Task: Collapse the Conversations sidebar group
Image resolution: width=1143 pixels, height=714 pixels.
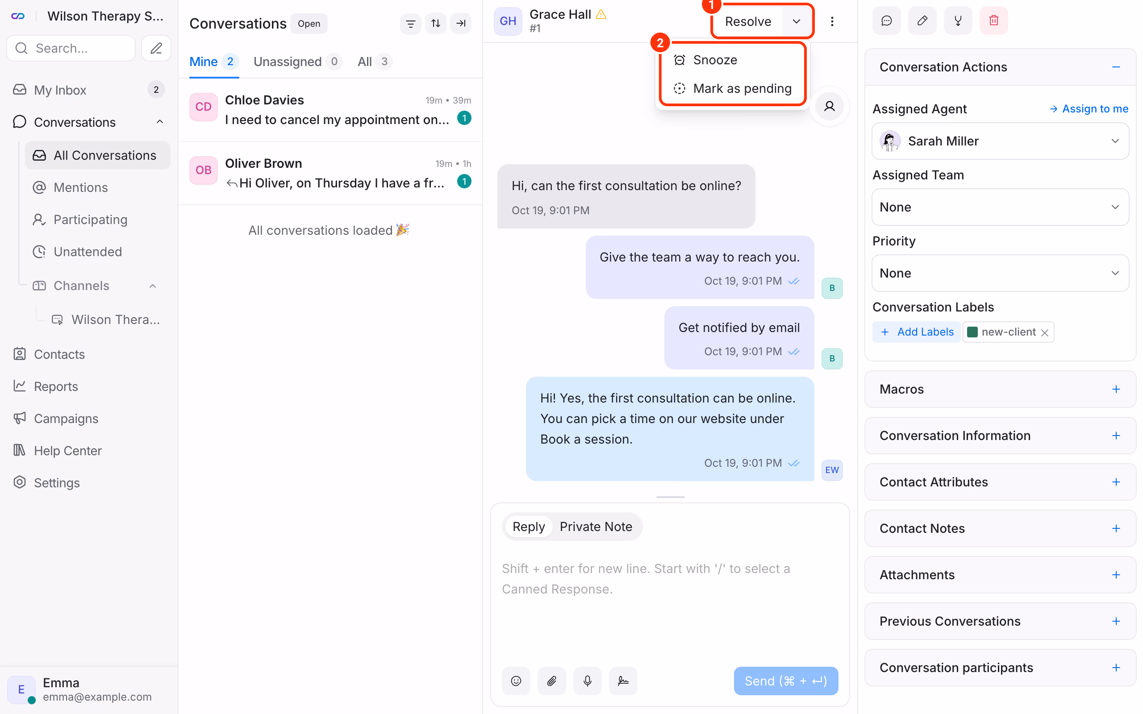Action: tap(160, 122)
